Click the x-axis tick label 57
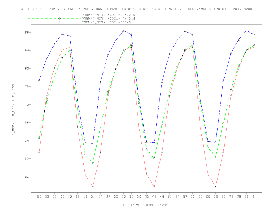 pos(185,197)
